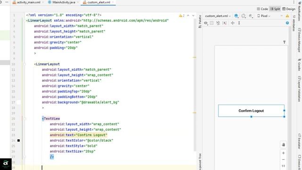The width and height of the screenshot is (302, 170).
Task: Click the xml version declaration on line 1
Action: click(64, 15)
